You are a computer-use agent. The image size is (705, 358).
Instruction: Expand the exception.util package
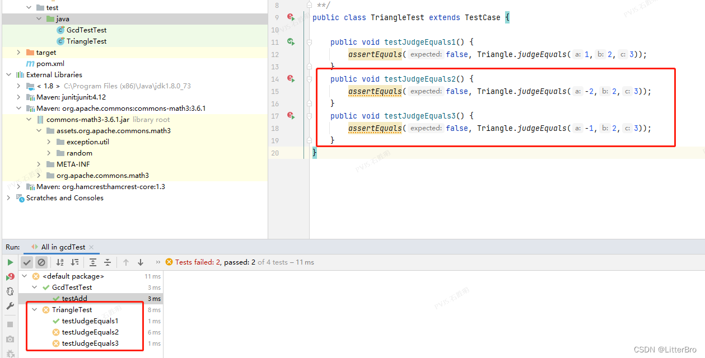point(49,142)
